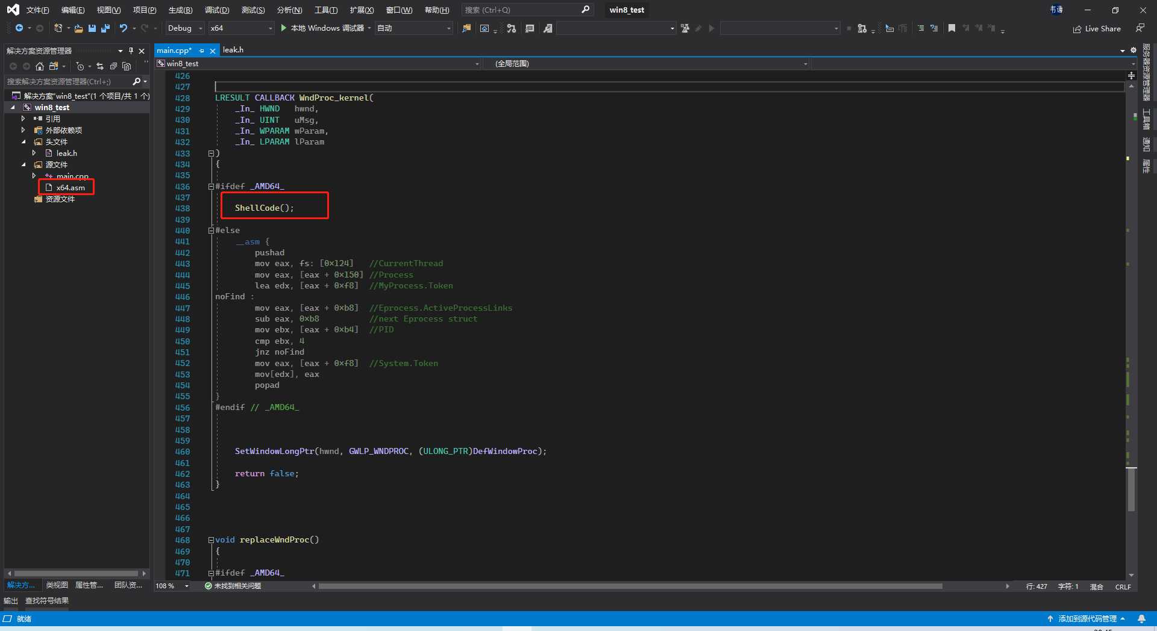Open the 输出 tab at bottom
1157x631 pixels.
point(11,600)
